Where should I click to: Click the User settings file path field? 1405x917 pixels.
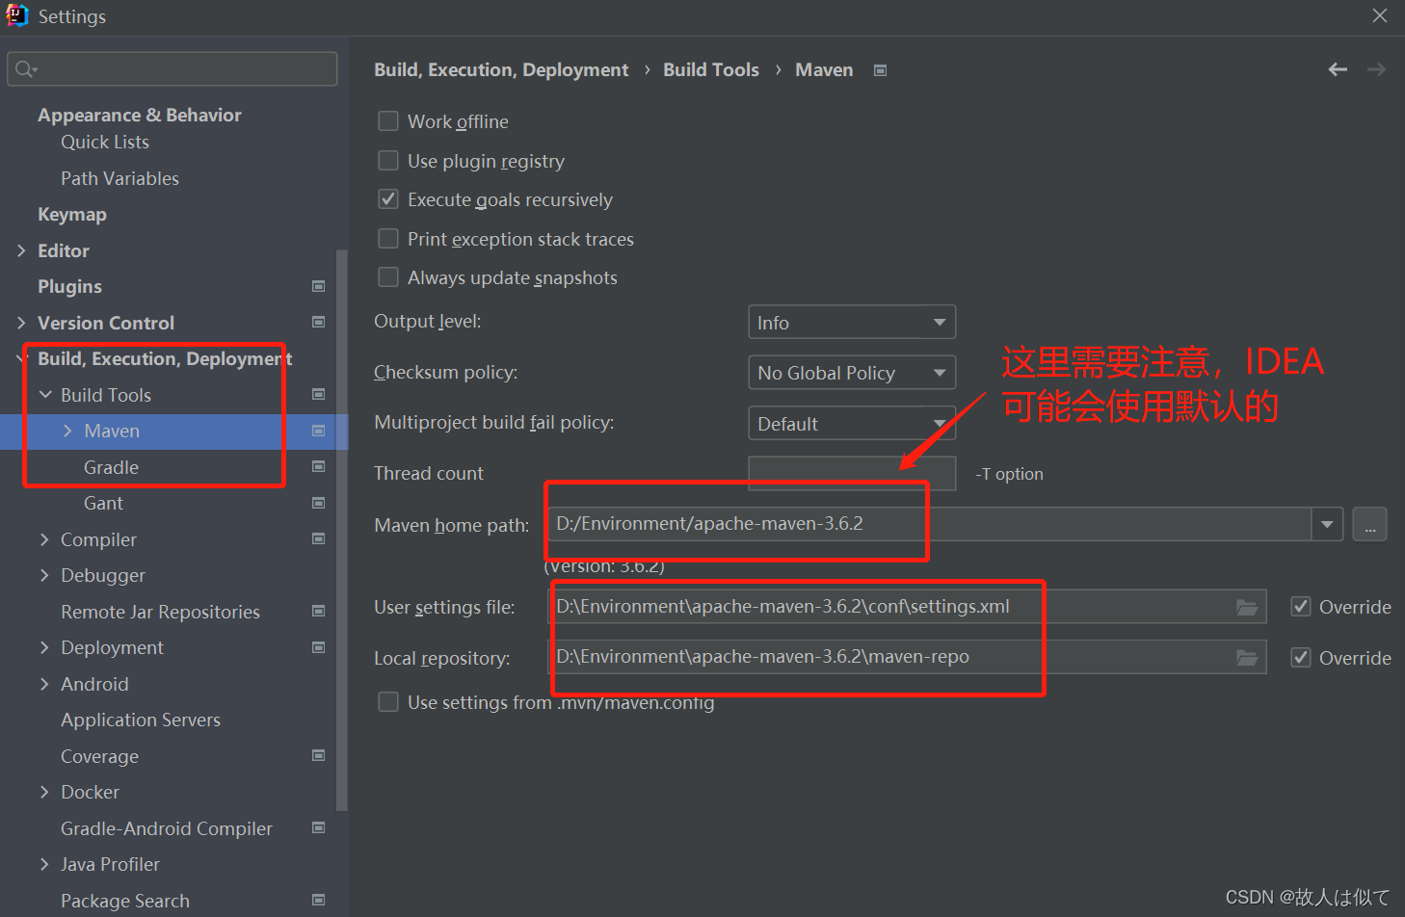[907, 607]
